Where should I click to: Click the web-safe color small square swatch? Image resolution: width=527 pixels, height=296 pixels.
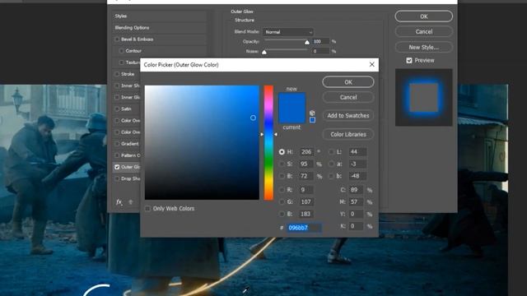(x=312, y=120)
